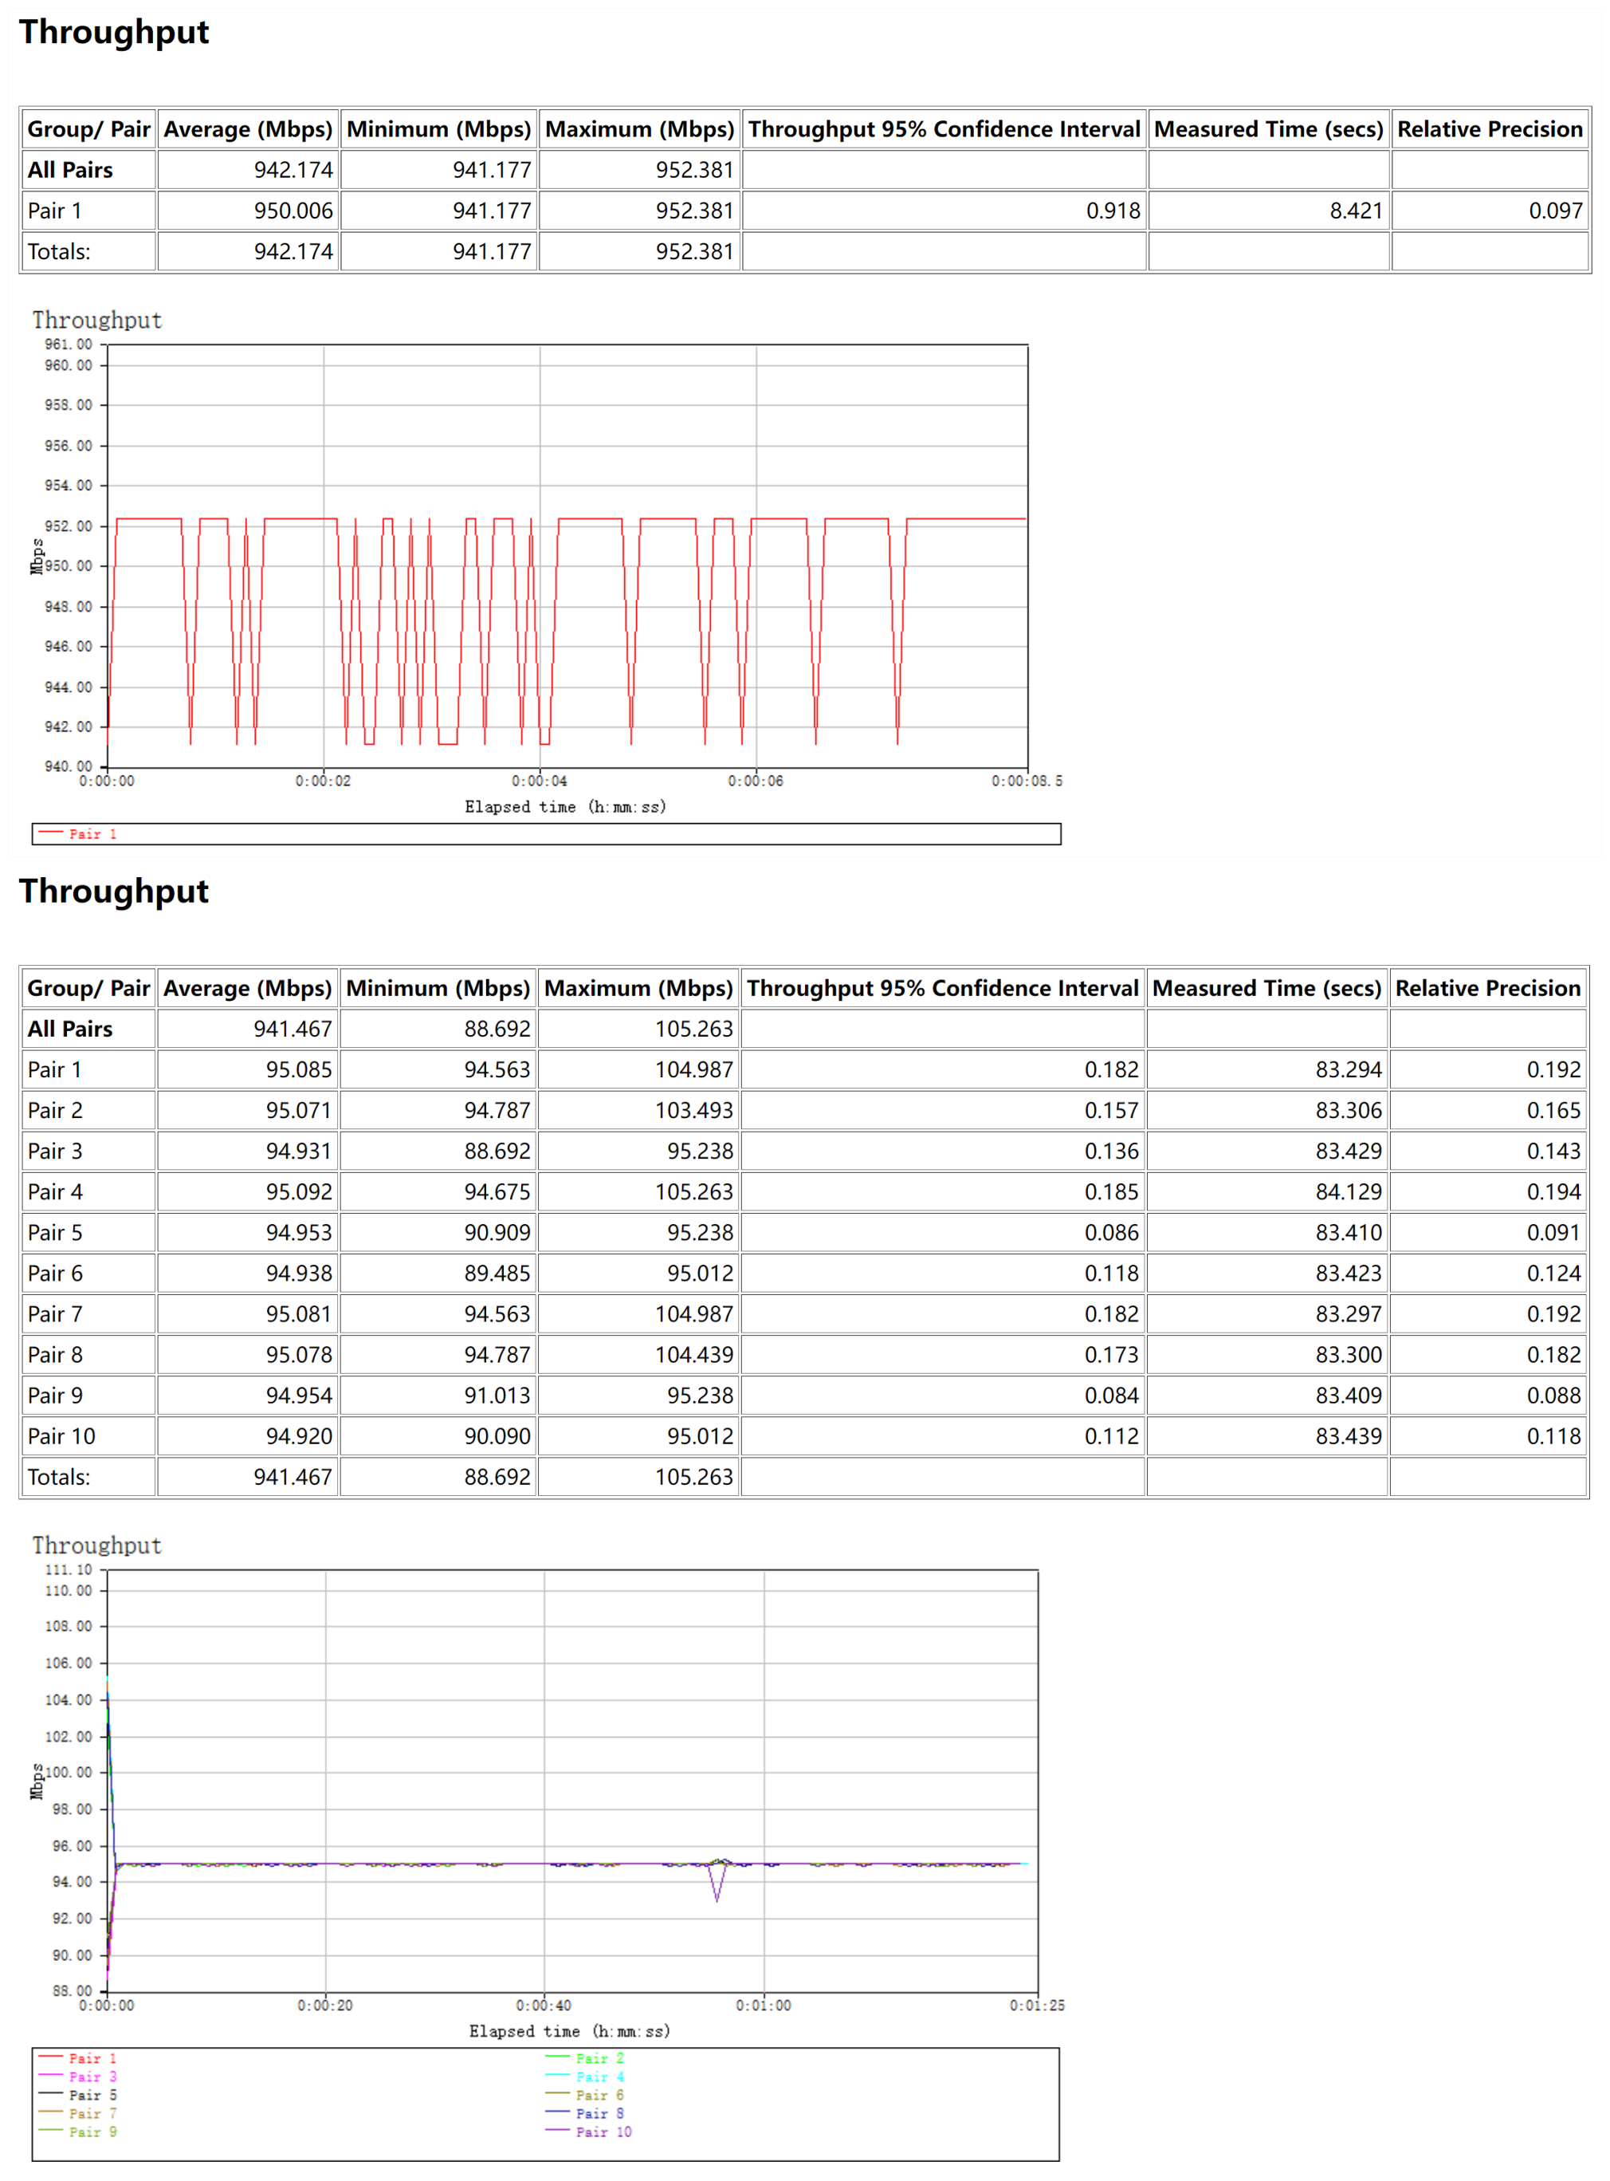Click the 84.129 measured time cell
The width and height of the screenshot is (1610, 2181).
(1348, 1191)
